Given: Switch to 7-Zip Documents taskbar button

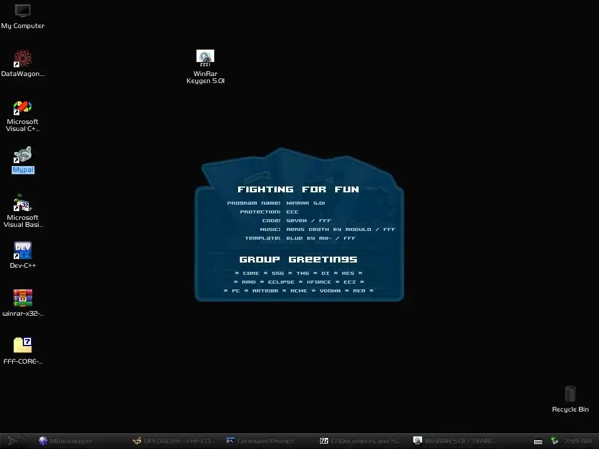Looking at the screenshot, I should [x=359, y=441].
